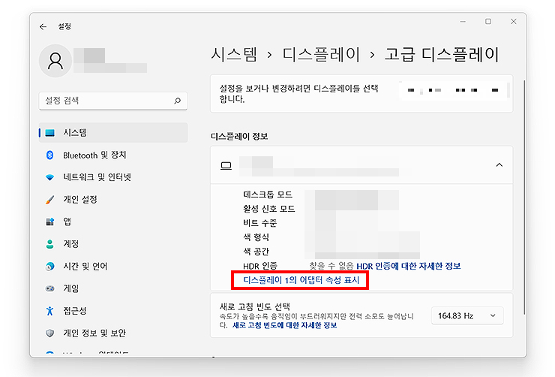
Task: Maximize the Settings window
Action: tap(488, 22)
